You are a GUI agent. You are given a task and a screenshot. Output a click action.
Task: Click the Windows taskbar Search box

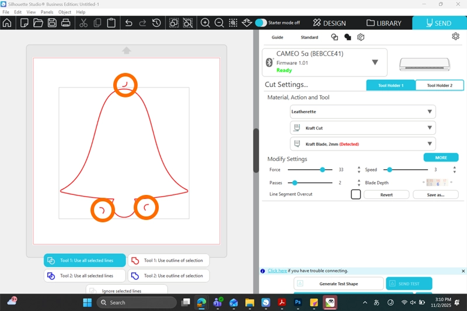tap(137, 302)
